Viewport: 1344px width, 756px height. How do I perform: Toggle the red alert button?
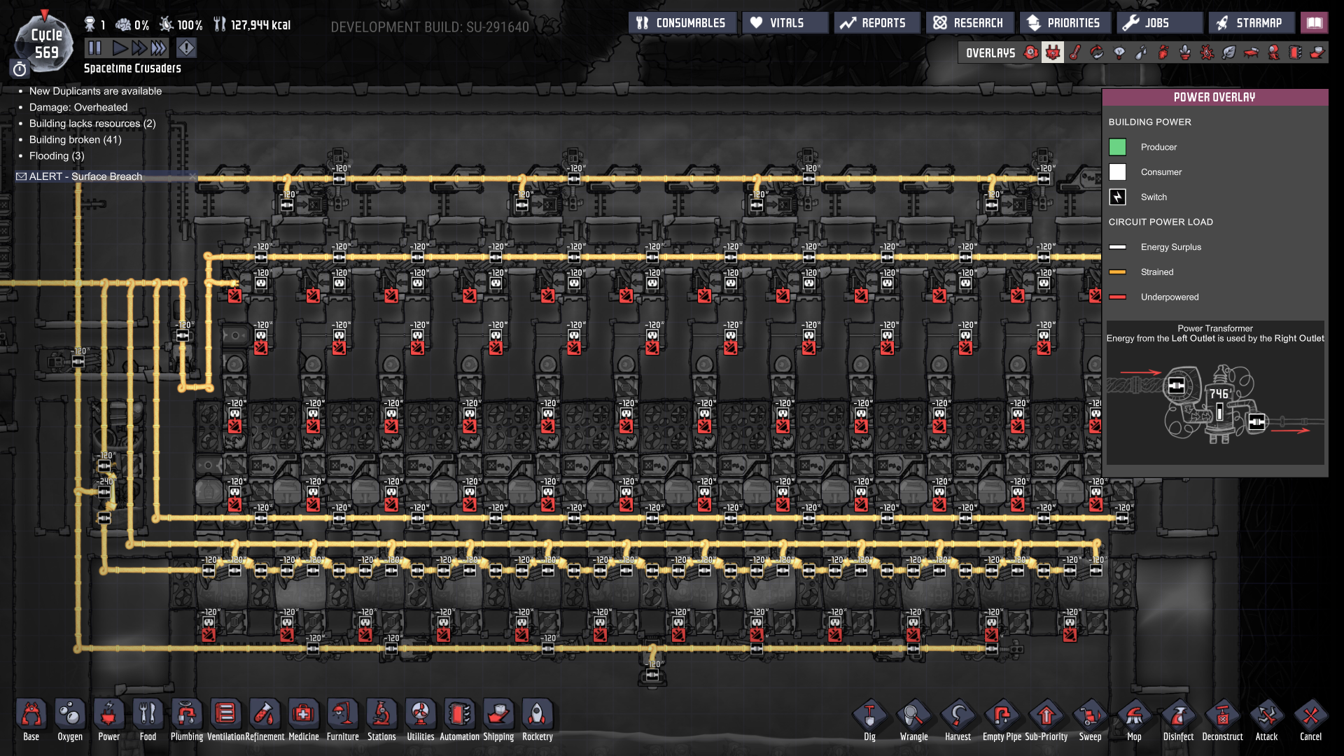pyautogui.click(x=186, y=48)
